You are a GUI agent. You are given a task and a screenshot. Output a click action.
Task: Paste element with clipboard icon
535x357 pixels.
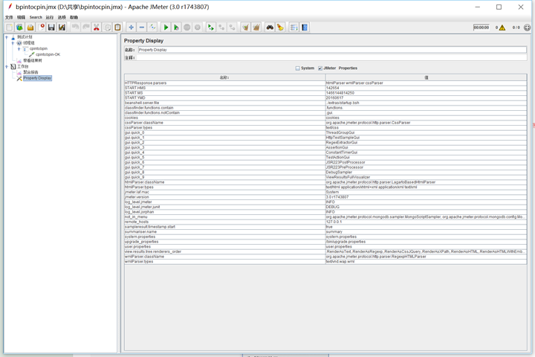(117, 28)
